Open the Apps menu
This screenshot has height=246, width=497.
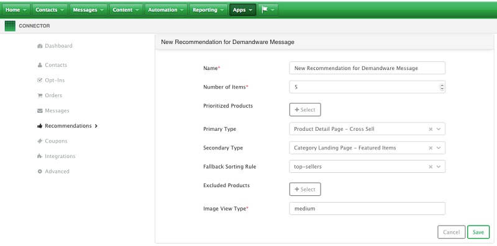[242, 10]
